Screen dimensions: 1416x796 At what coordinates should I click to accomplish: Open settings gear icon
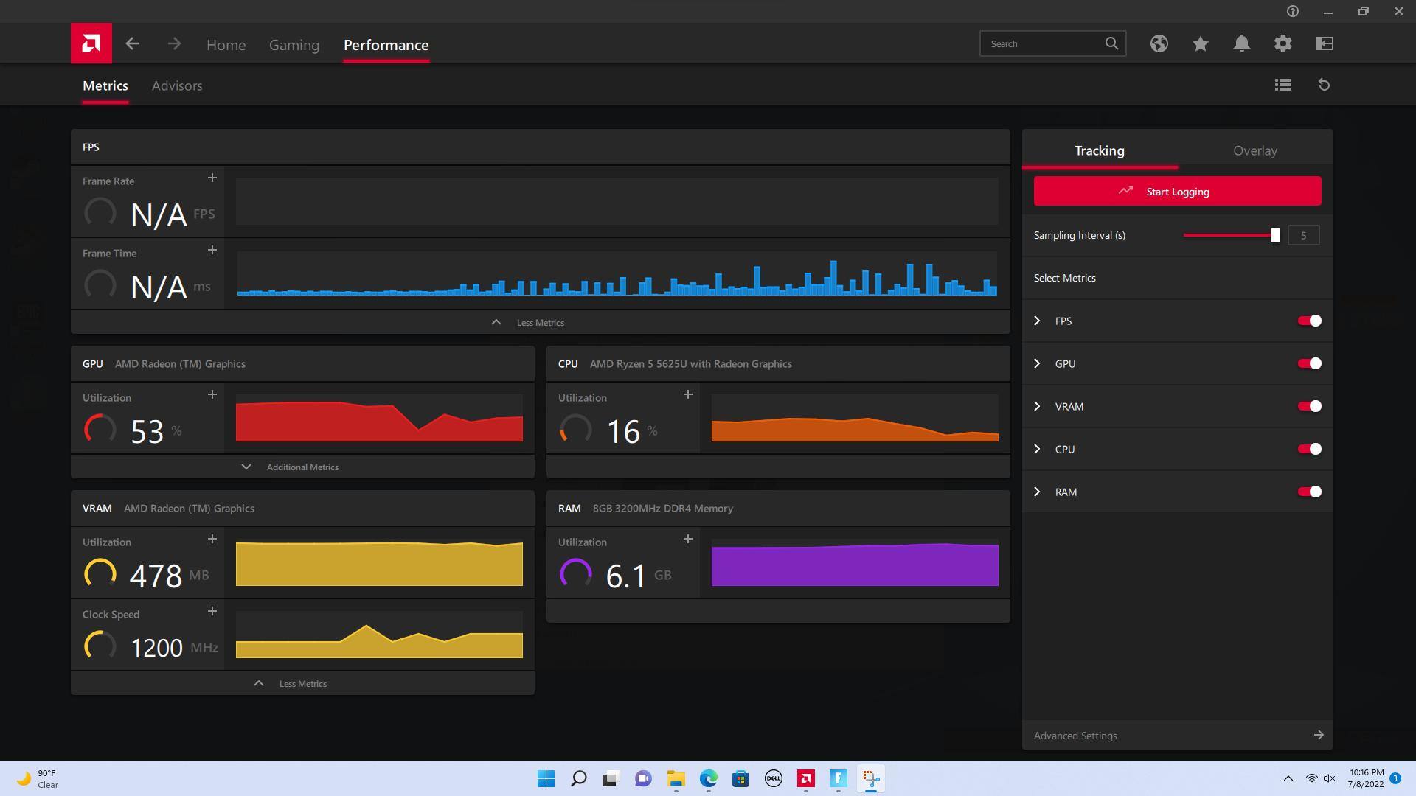click(x=1283, y=43)
